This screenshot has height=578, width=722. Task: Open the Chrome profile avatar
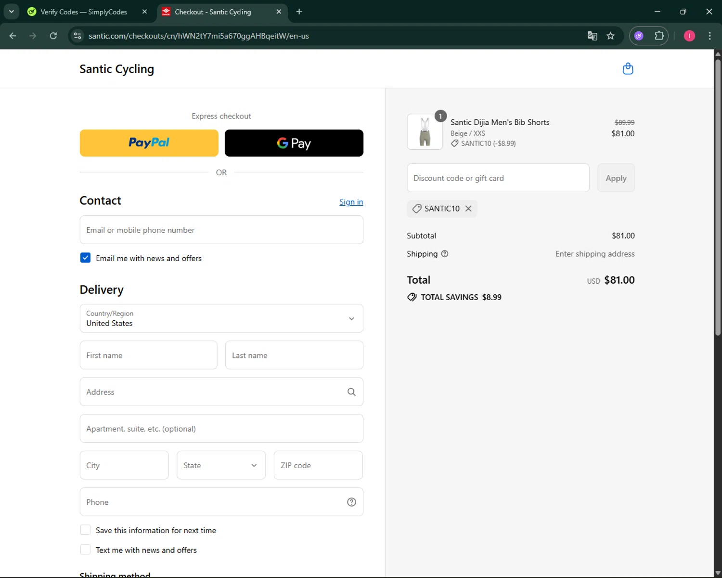[x=689, y=36]
